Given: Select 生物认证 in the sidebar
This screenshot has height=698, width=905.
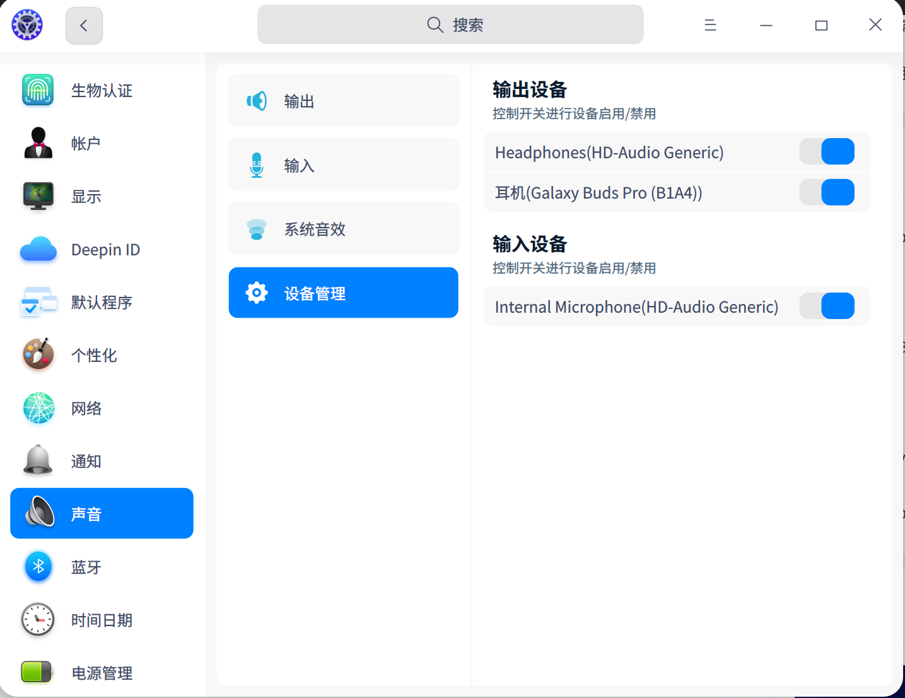Looking at the screenshot, I should tap(102, 91).
